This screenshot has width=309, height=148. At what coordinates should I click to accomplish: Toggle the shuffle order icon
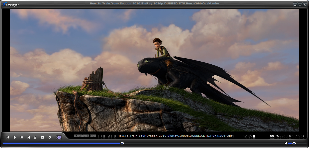pos(250,136)
